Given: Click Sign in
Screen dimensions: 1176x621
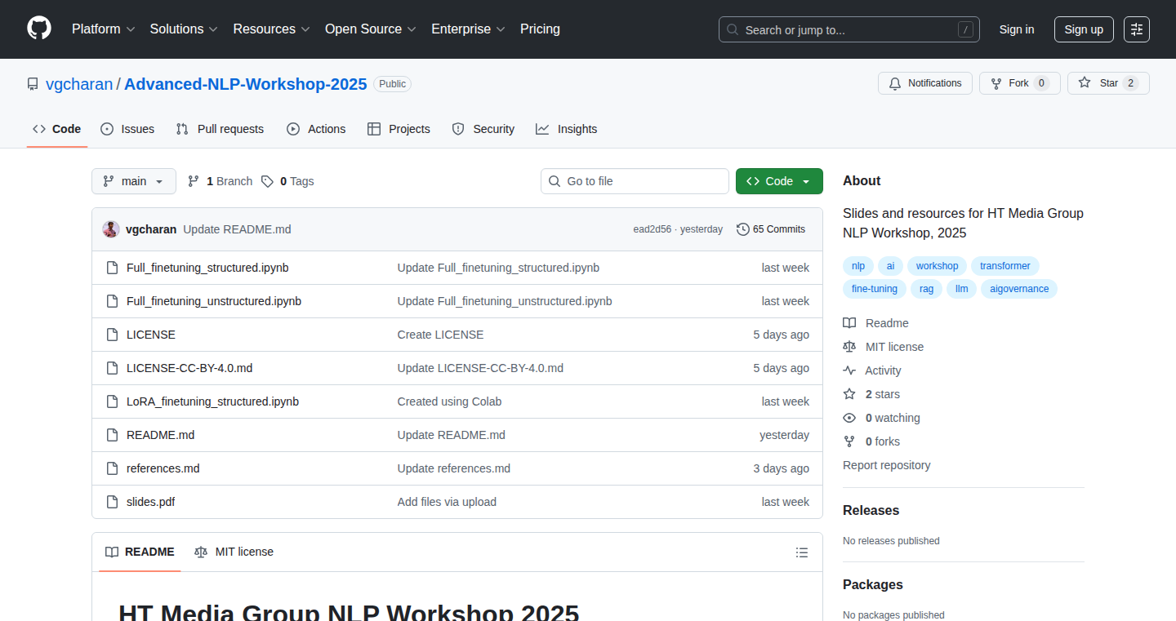Looking at the screenshot, I should click(x=1017, y=29).
